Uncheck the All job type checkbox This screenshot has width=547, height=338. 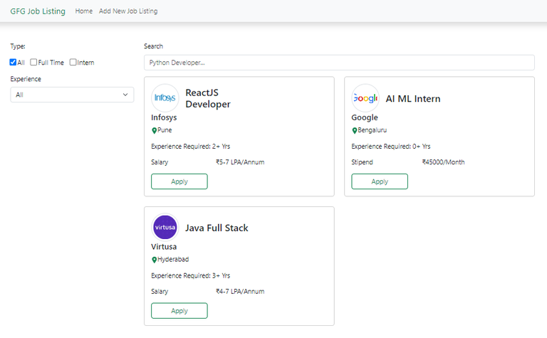[x=14, y=63]
